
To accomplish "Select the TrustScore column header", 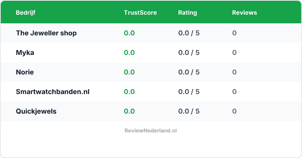I will (140, 12).
